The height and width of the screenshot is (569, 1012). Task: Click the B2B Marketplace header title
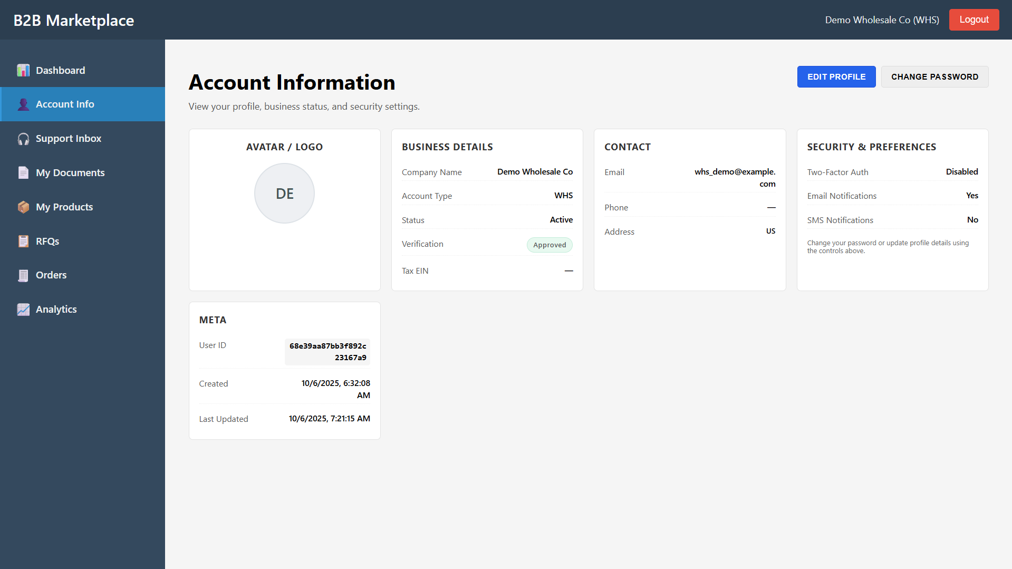click(x=73, y=20)
